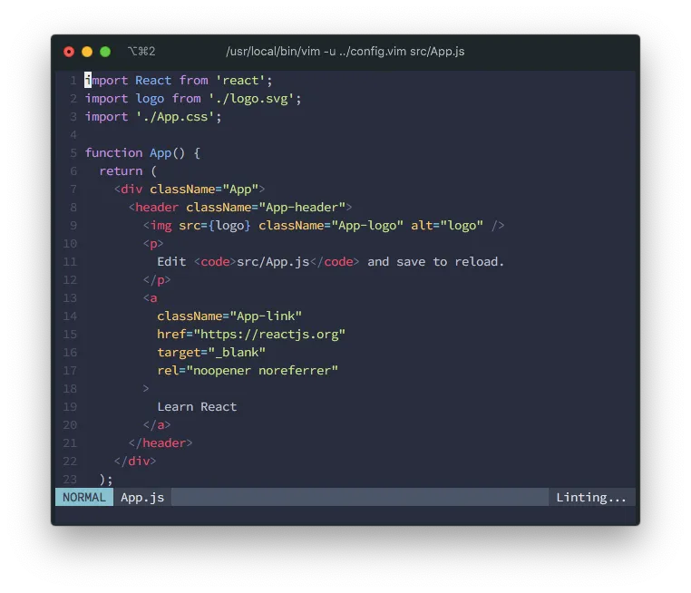Click "App-header" string on line 8
The image size is (691, 593).
[x=302, y=207]
